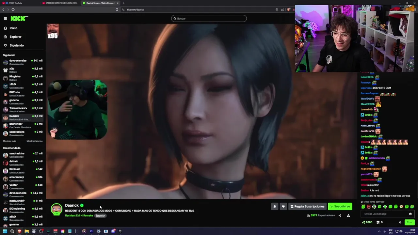
Task: Open Brave Shields lion icon in address bar
Action: click(x=288, y=9)
